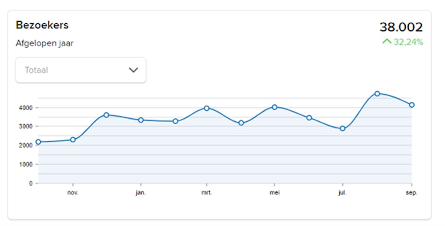Click the data point between mrt. and mei

pos(241,123)
